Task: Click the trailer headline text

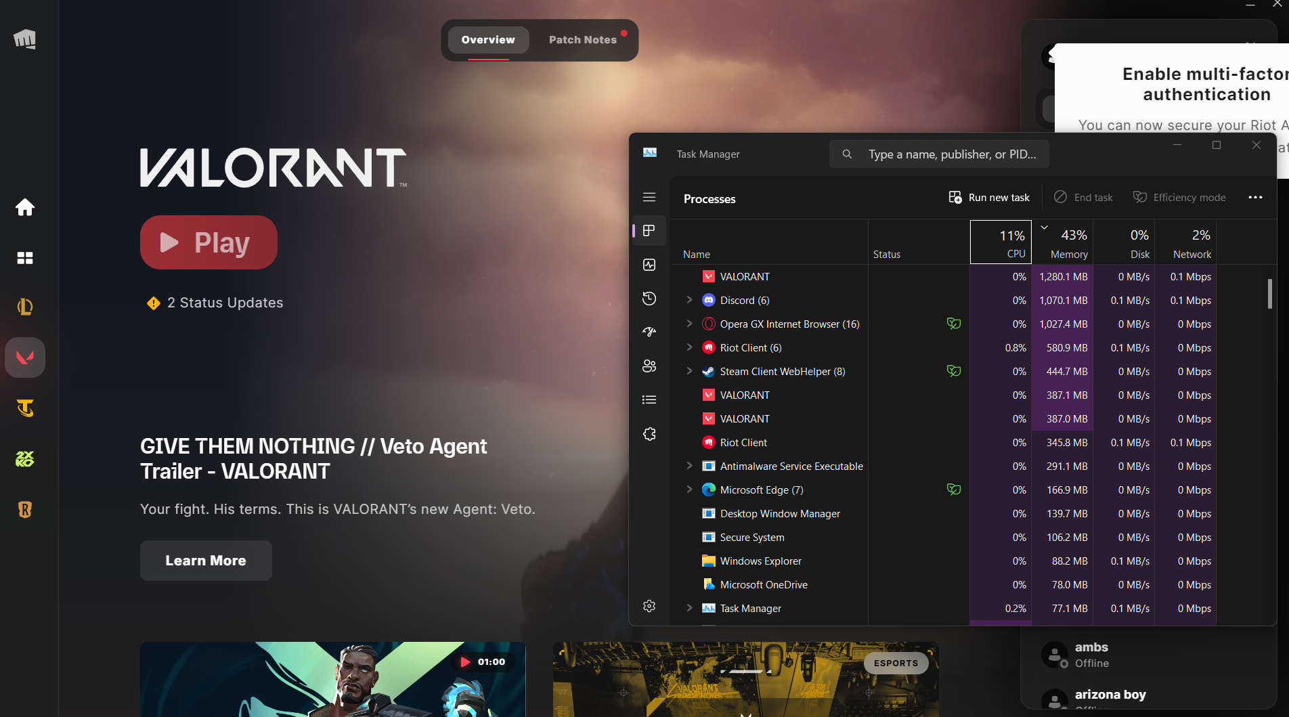Action: pyautogui.click(x=313, y=458)
